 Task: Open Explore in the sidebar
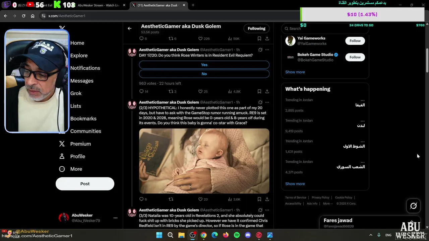tap(79, 56)
